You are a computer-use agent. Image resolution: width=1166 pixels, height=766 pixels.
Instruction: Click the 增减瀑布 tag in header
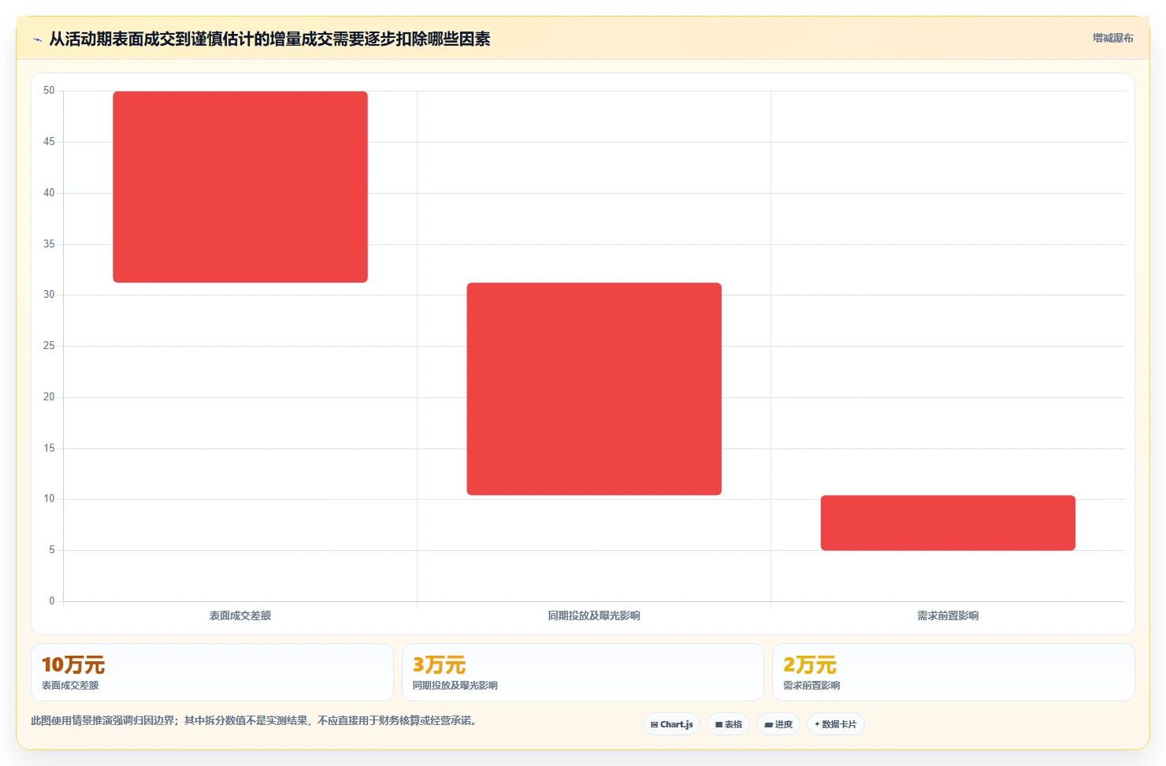coord(1112,38)
